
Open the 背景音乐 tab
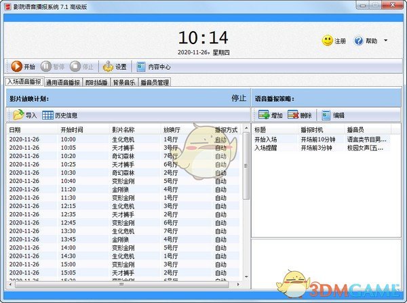tap(124, 83)
